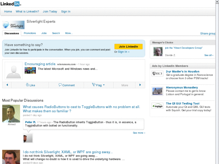Screen dimensions: 219x164
Task: Click the name Ahmed under photo
Action: click(x=11, y=124)
